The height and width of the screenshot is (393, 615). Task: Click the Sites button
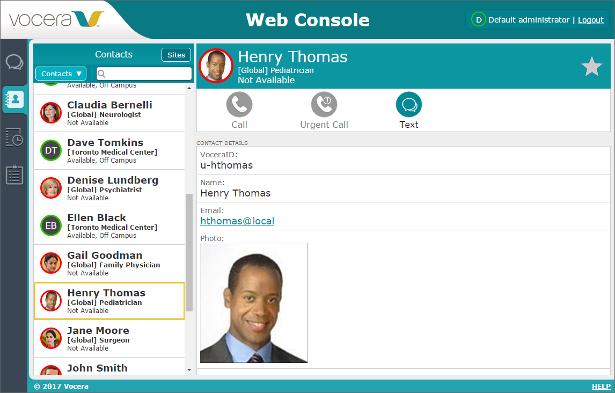tap(176, 55)
